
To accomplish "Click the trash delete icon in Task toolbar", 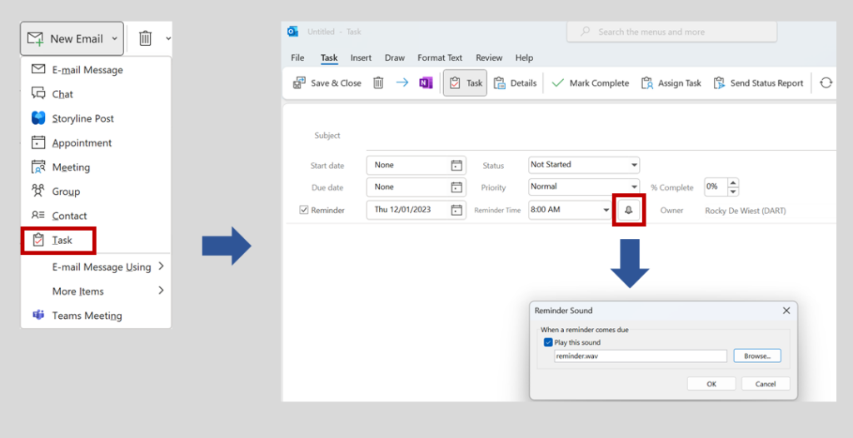I will tap(378, 83).
